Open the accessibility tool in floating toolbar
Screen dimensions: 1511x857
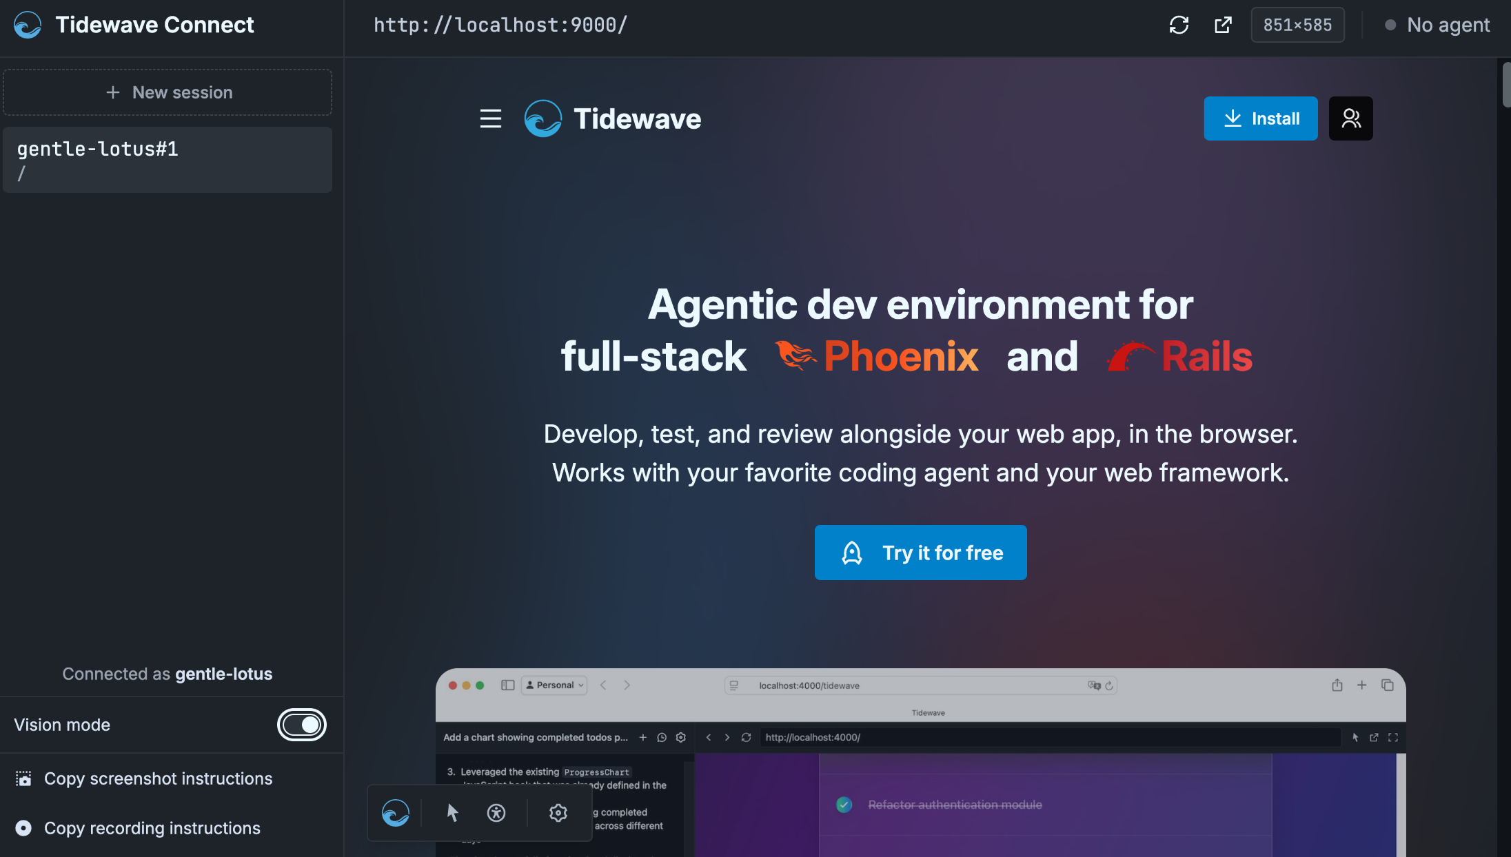point(496,813)
